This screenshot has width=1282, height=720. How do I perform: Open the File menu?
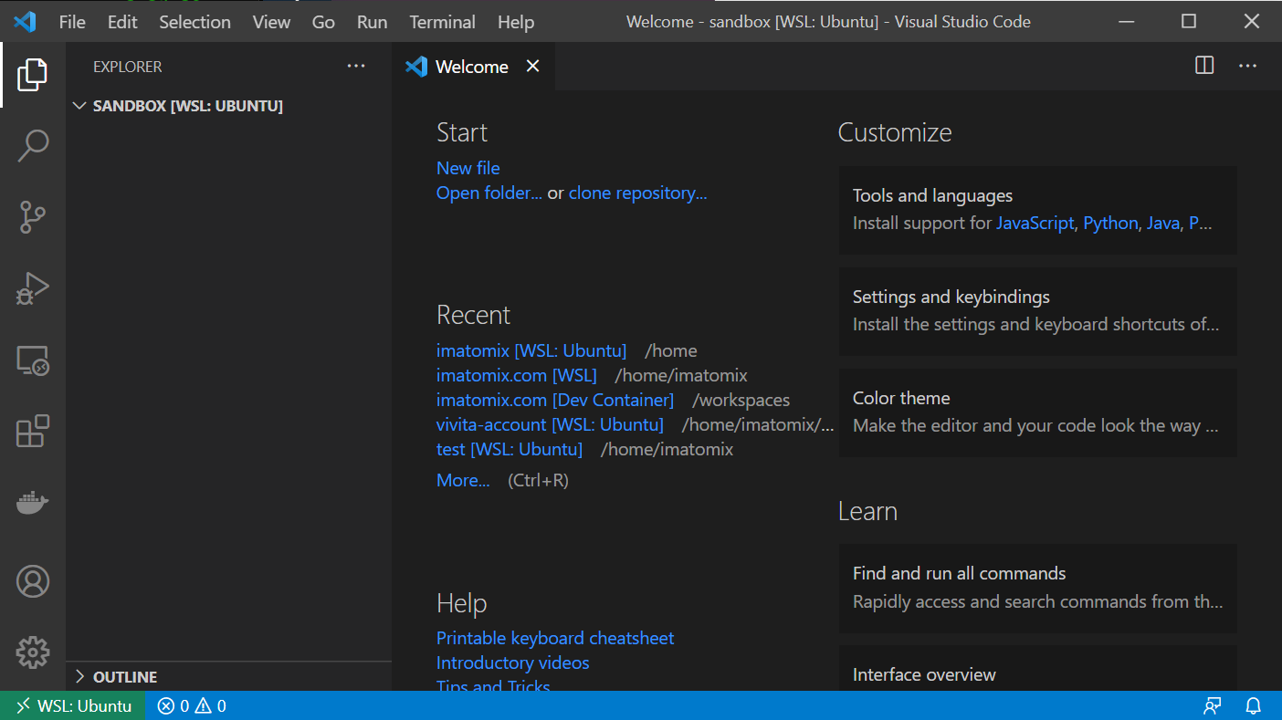(x=72, y=22)
